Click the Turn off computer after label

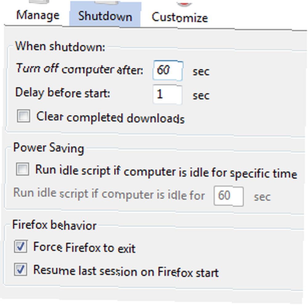(x=79, y=69)
